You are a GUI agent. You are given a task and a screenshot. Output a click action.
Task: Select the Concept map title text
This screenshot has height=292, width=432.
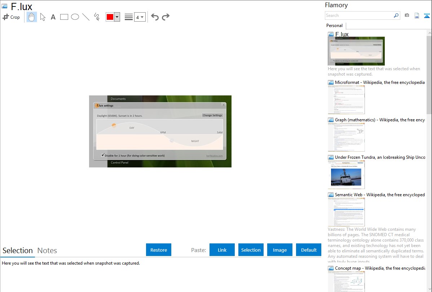(380, 268)
